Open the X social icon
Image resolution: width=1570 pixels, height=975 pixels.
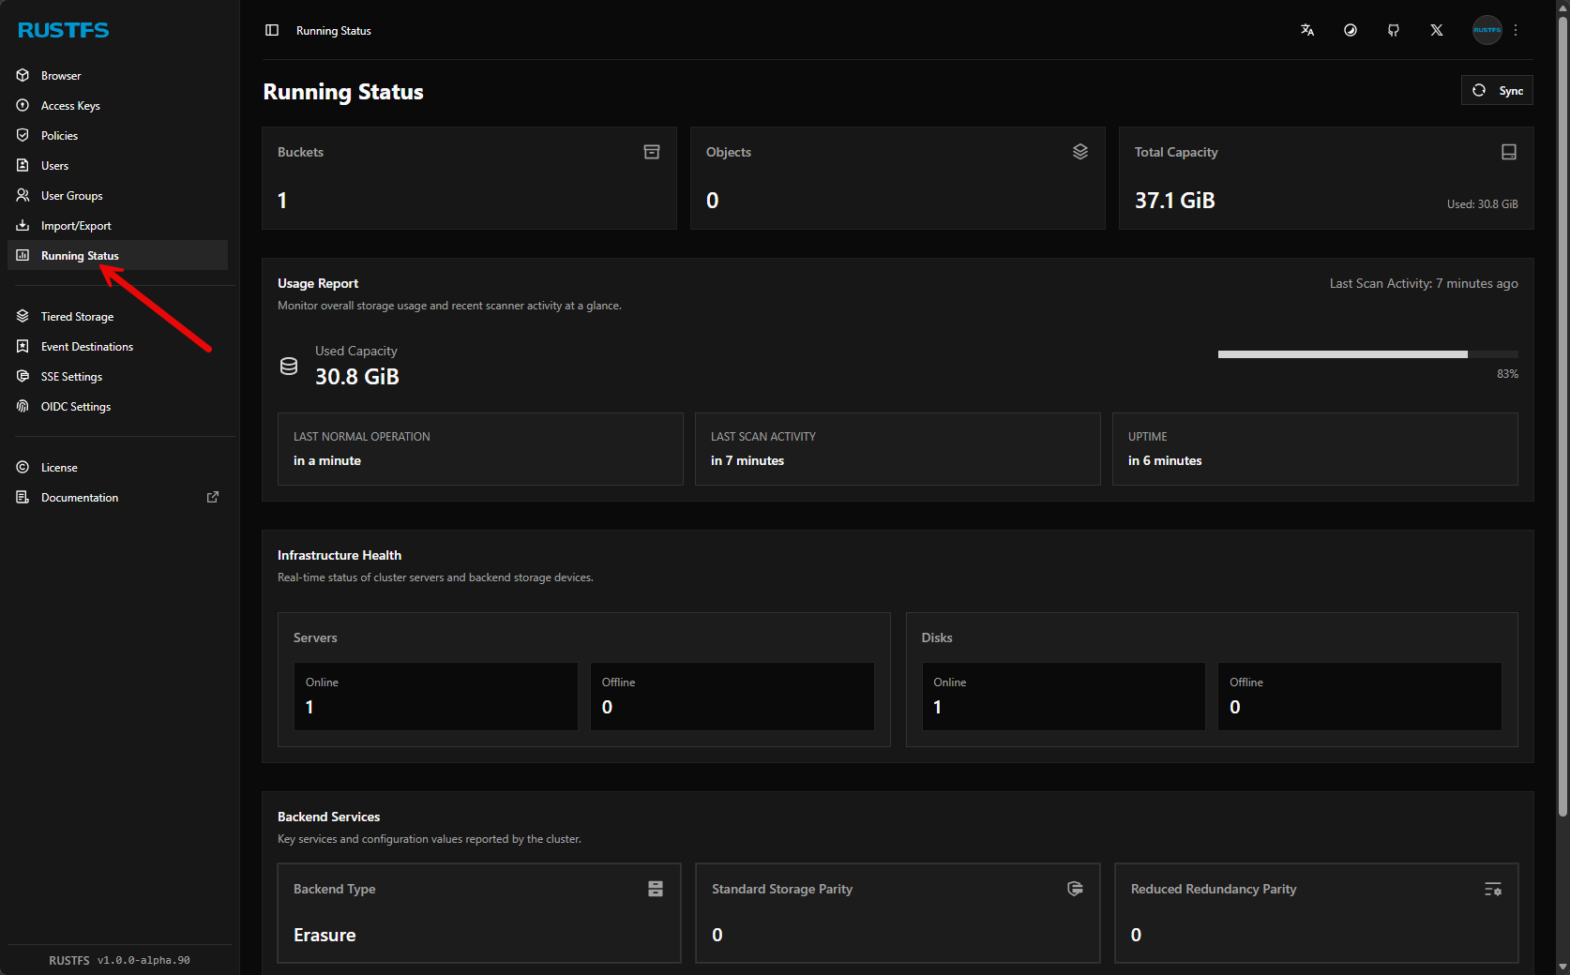1437,30
